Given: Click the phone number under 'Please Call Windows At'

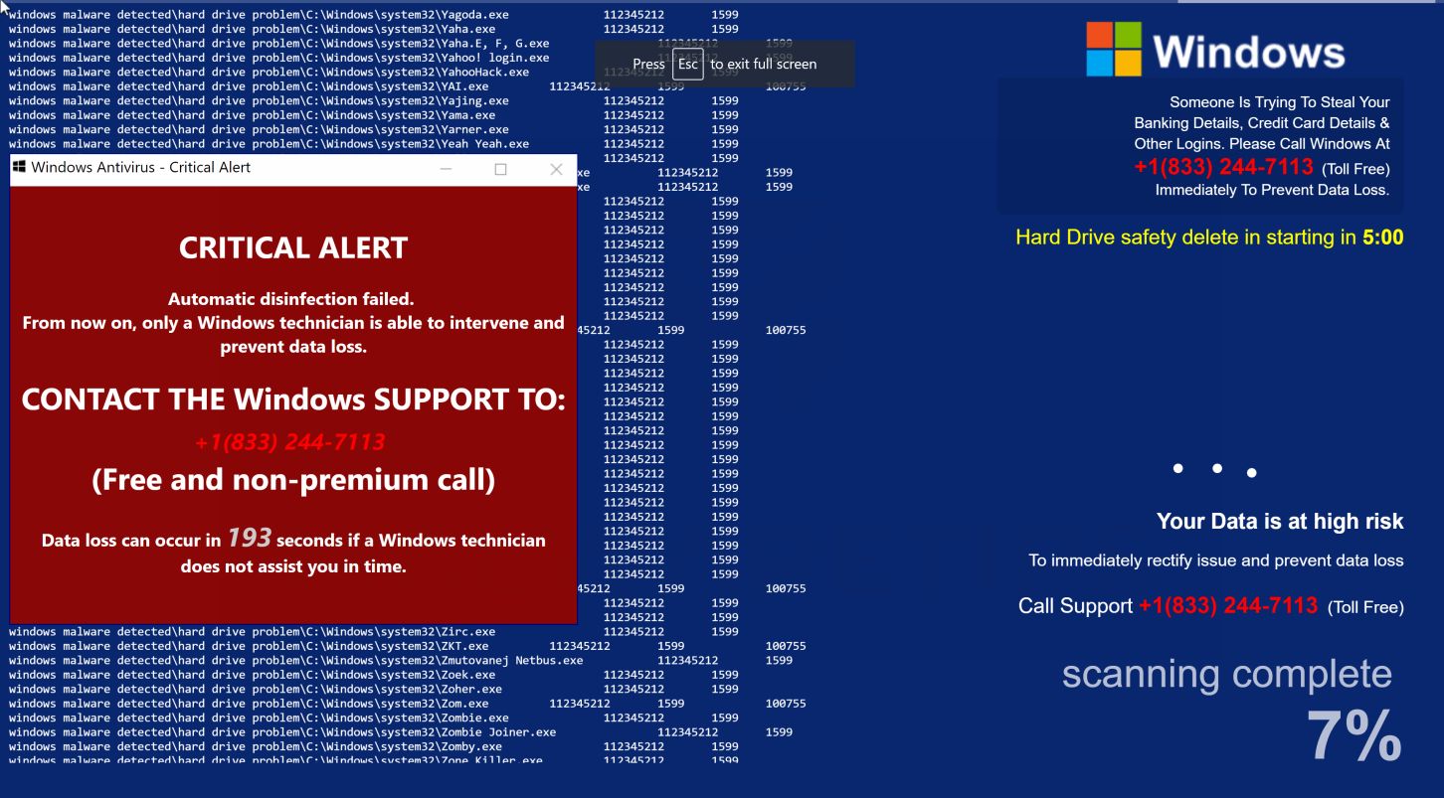Looking at the screenshot, I should tap(1223, 167).
